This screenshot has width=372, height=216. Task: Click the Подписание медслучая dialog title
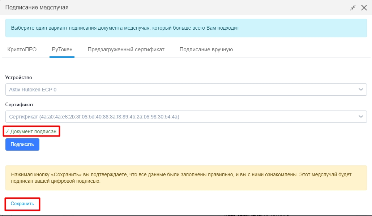coord(37,8)
